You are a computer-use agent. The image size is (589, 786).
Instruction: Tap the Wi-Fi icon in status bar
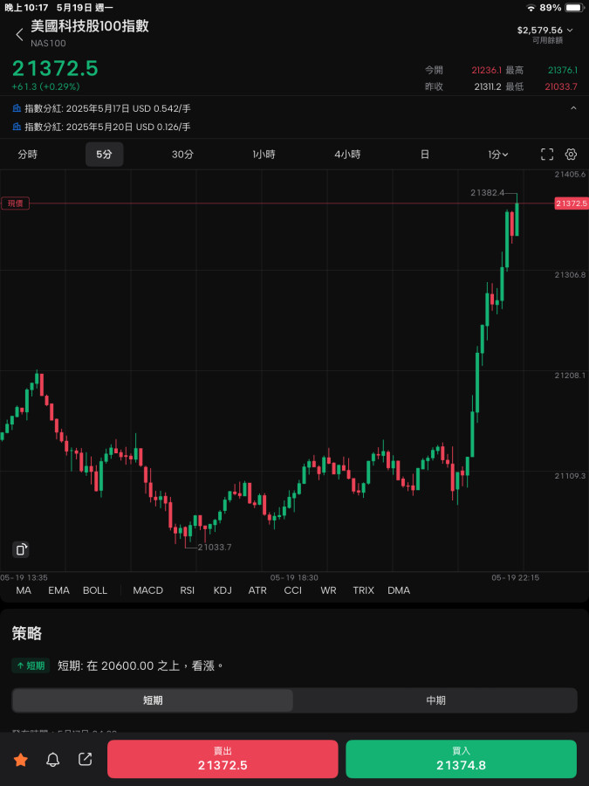point(531,8)
